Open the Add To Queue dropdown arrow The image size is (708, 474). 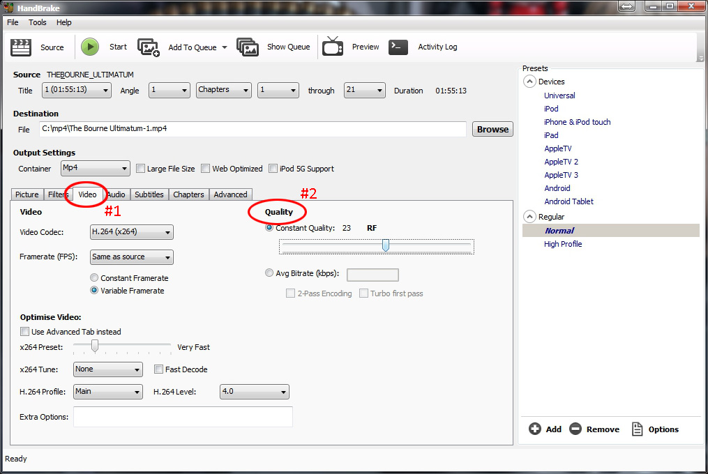[x=225, y=47]
